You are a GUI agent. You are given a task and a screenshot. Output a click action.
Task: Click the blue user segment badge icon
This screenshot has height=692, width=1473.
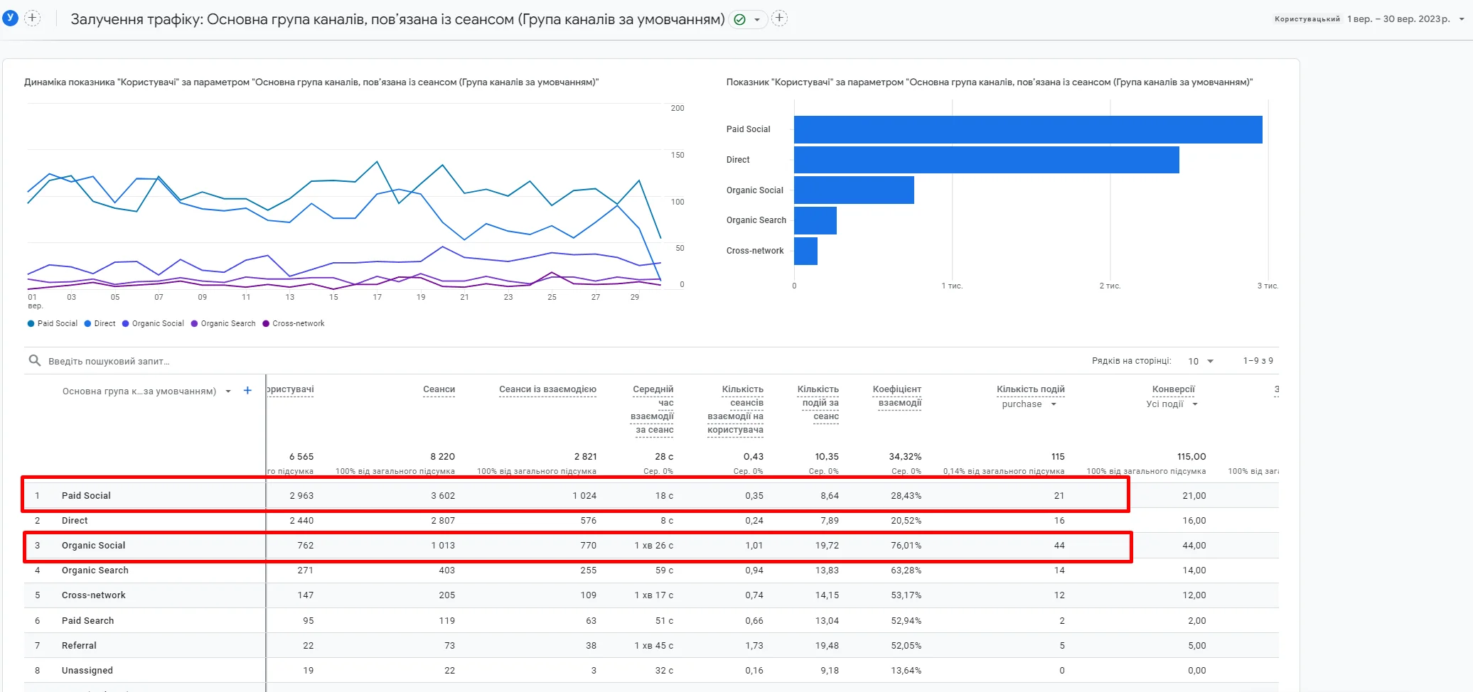tap(10, 18)
